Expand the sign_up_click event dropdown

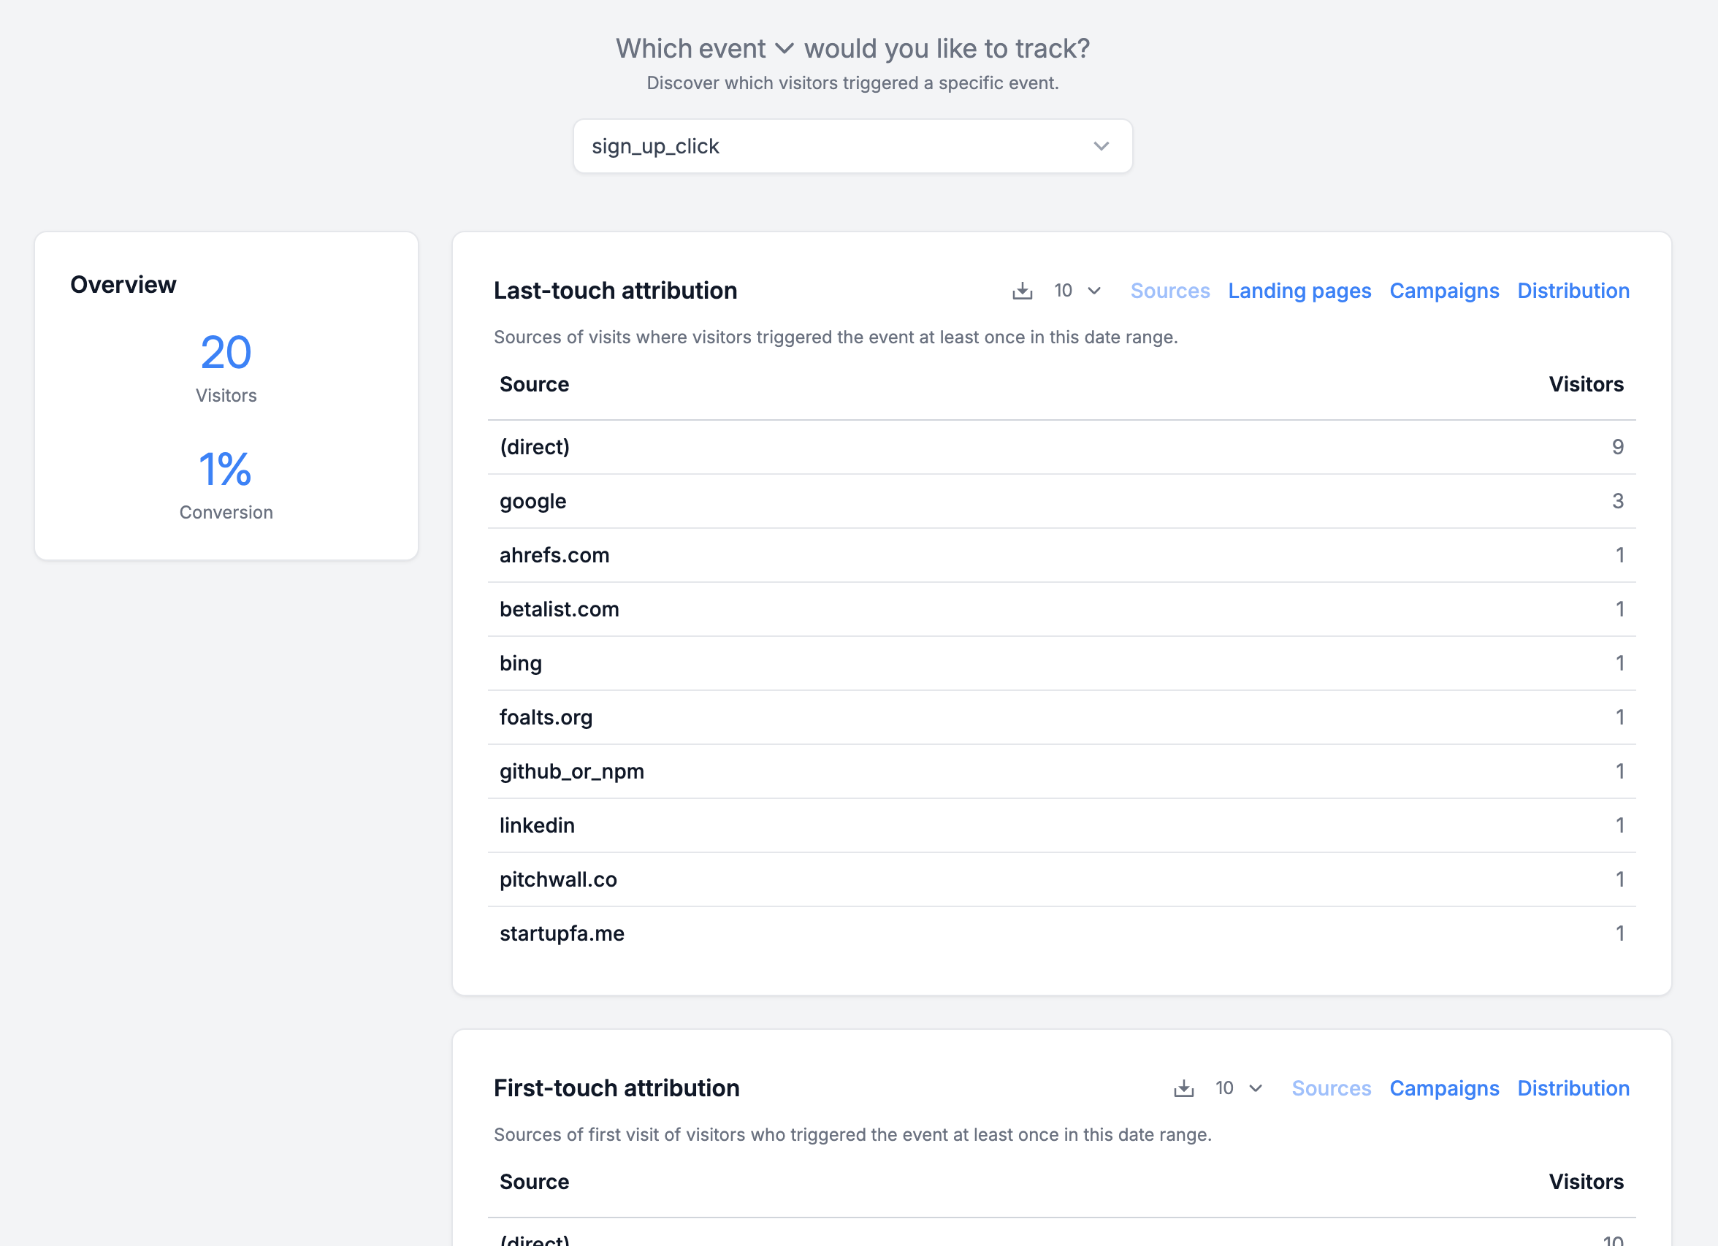(x=1101, y=145)
